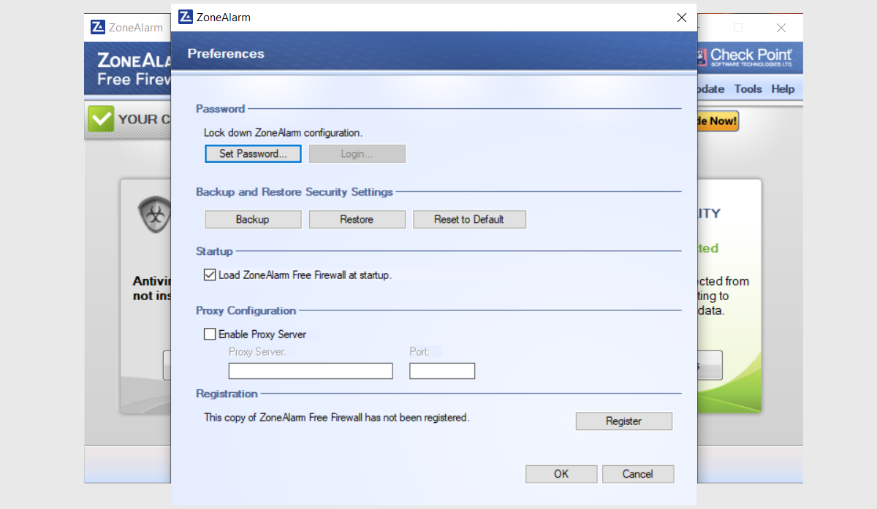Choose Reset to Default
This screenshot has height=509, width=877.
[469, 219]
